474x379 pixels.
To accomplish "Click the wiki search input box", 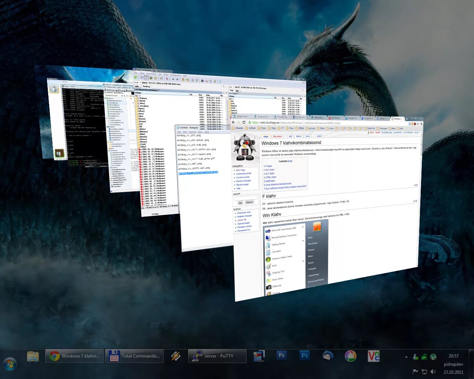I will (245, 198).
